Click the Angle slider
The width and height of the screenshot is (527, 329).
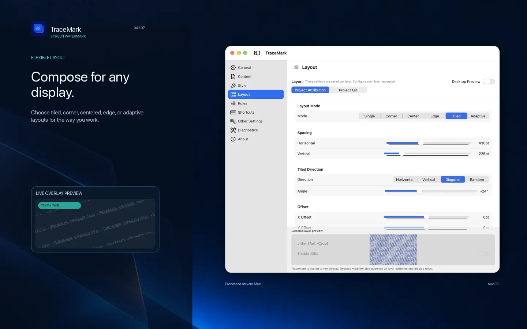point(431,191)
